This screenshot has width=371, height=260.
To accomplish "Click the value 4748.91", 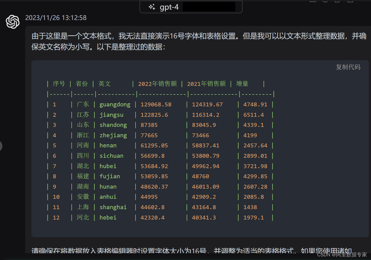I will [x=255, y=105].
